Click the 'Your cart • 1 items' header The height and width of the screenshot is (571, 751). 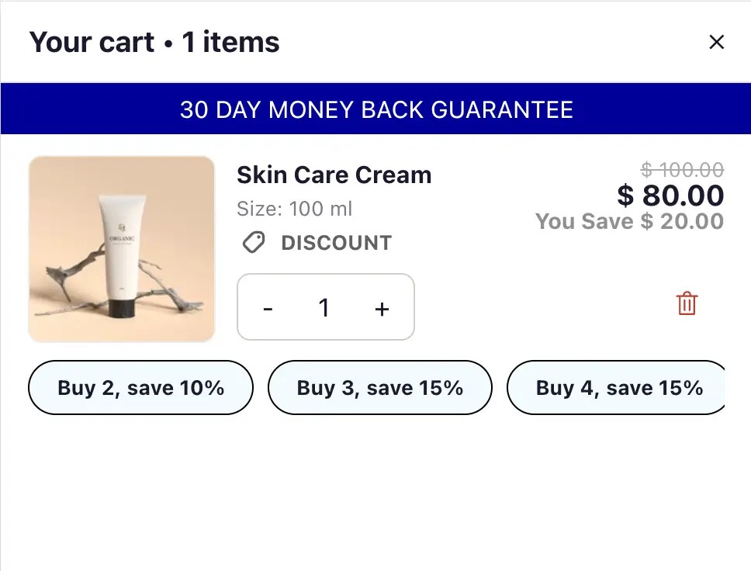(154, 42)
